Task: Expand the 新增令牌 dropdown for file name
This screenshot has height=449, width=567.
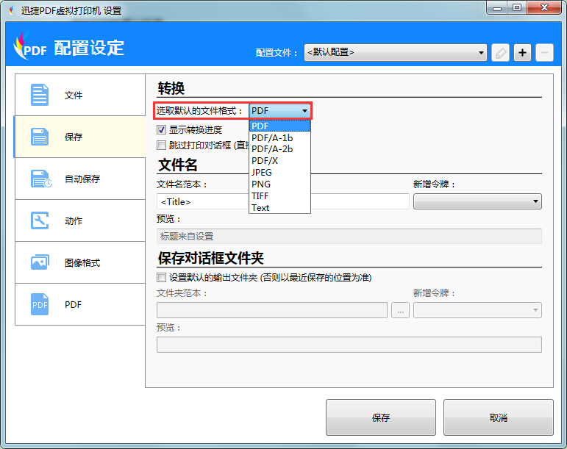Action: tap(477, 201)
